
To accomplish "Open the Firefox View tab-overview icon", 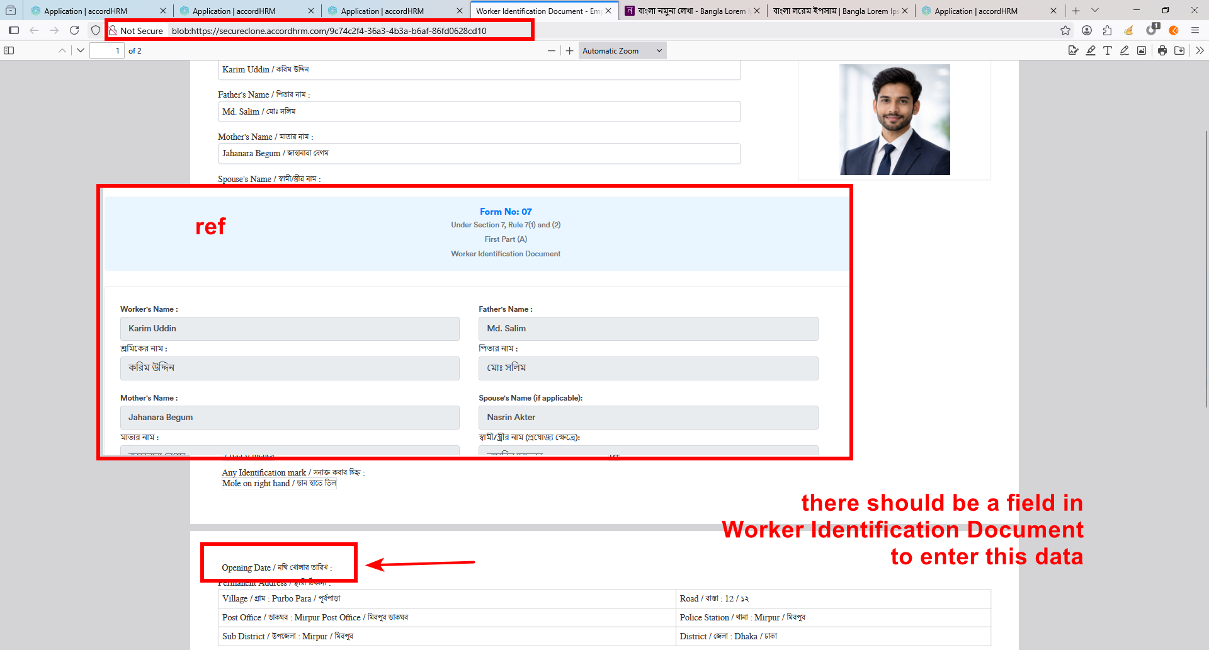I will (x=11, y=11).
